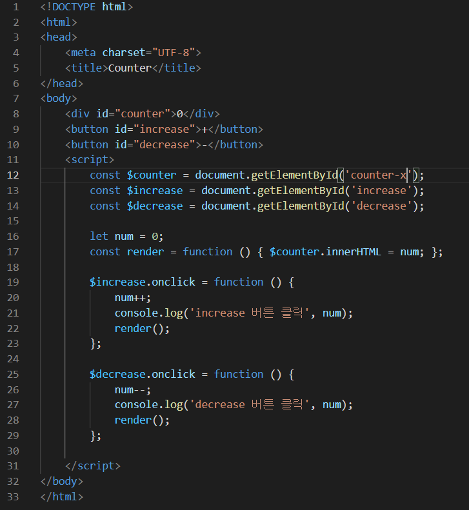Click the "increase" id value on line 9

pyautogui.click(x=165, y=129)
